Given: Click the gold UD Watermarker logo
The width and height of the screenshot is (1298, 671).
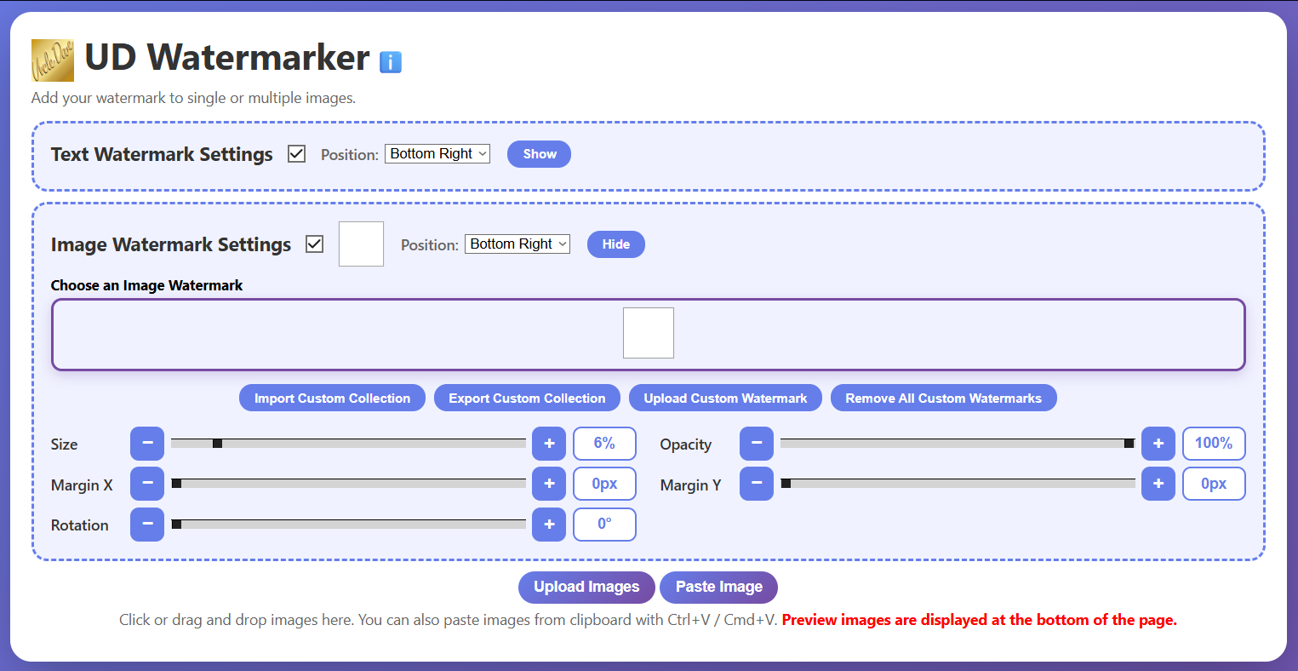Looking at the screenshot, I should (x=53, y=60).
